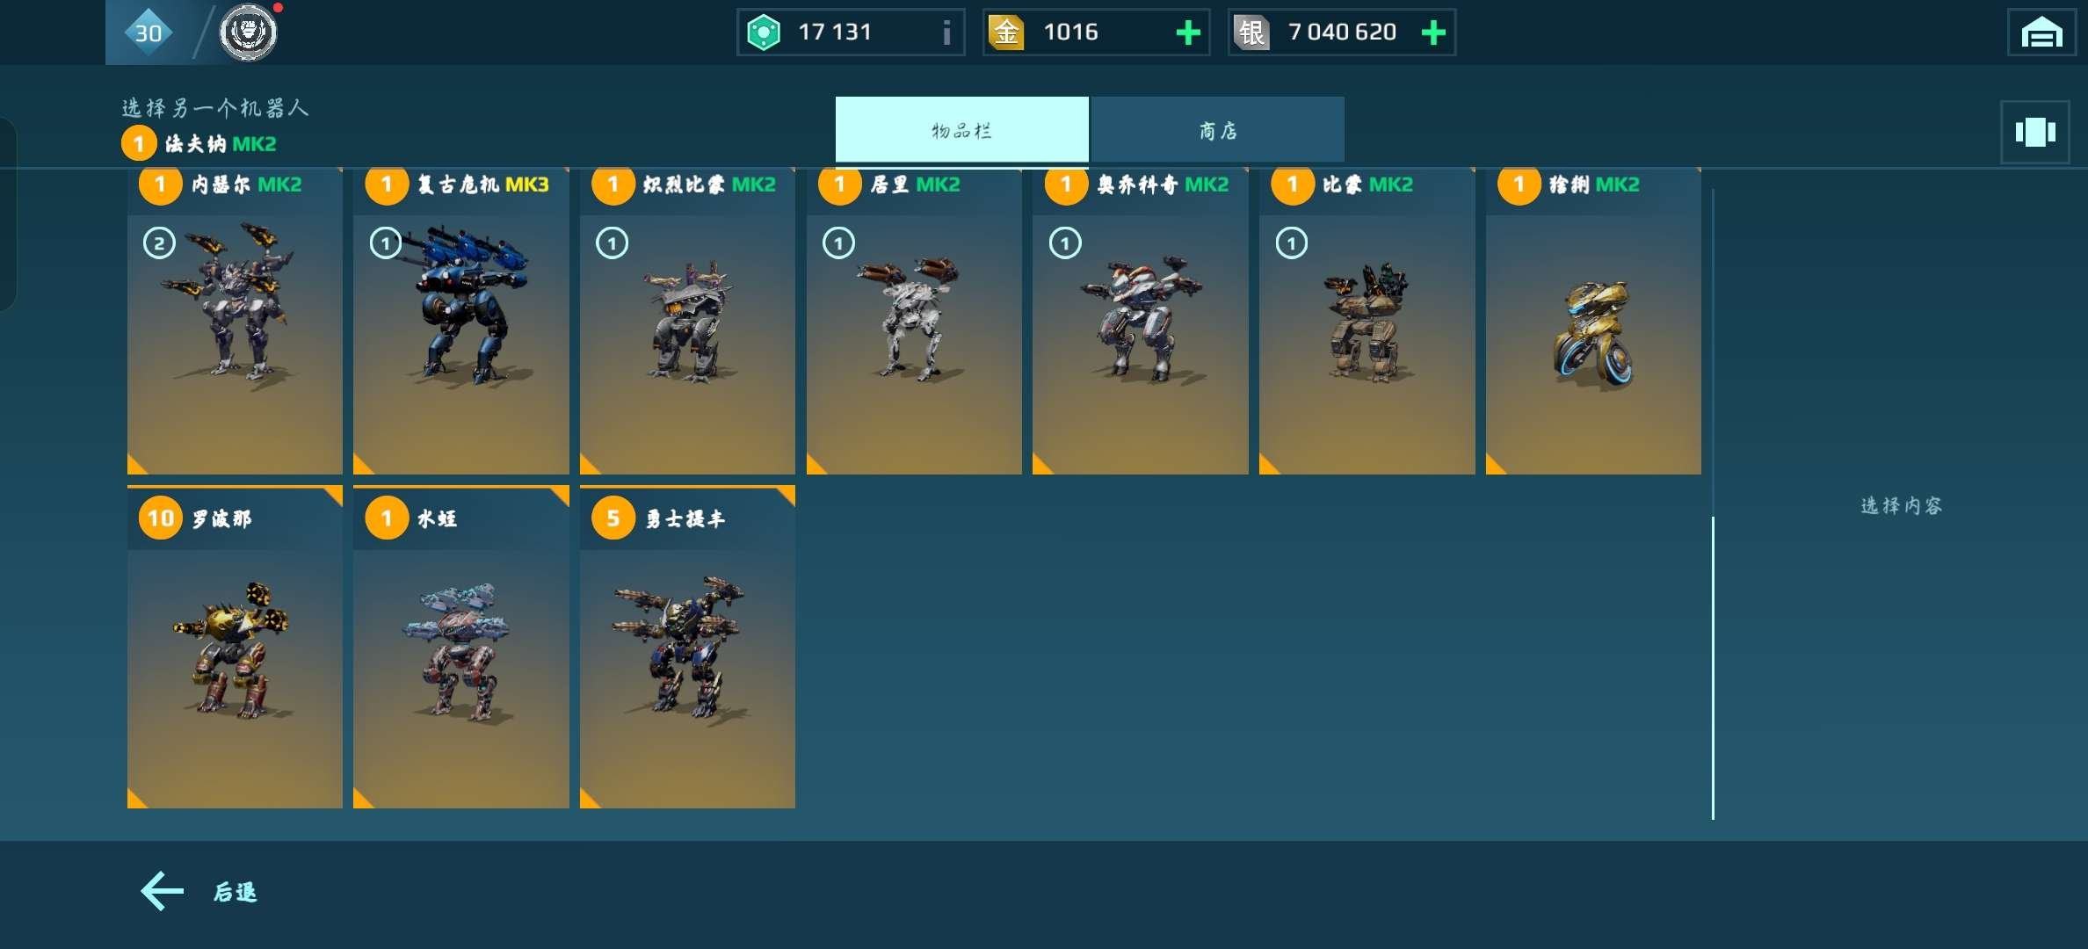Select the 水蛭 robot card

tap(461, 647)
